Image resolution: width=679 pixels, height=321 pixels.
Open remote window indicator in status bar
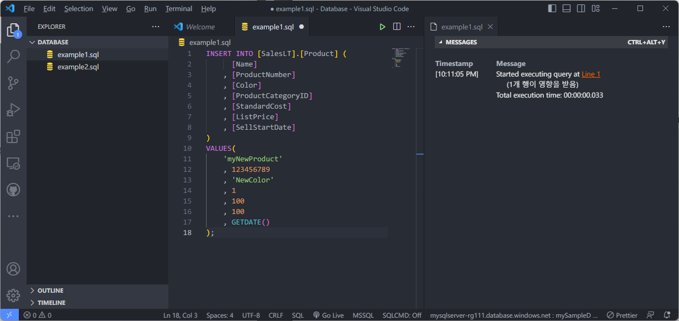coord(9,315)
